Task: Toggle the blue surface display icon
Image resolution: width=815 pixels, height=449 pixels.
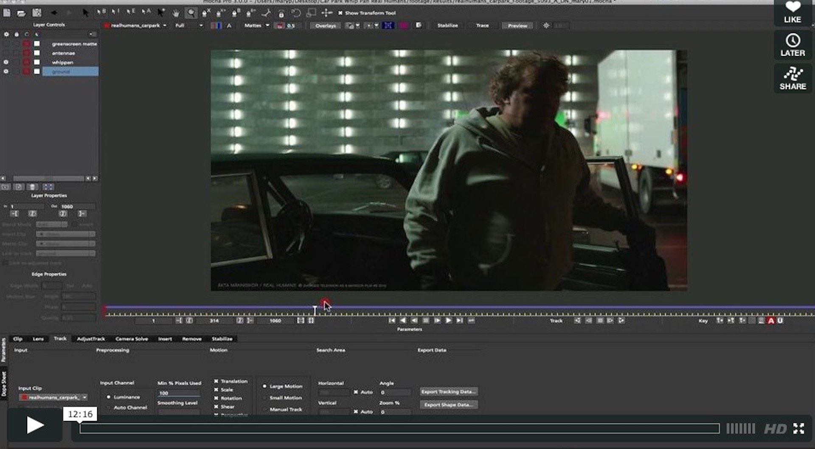Action: 388,25
